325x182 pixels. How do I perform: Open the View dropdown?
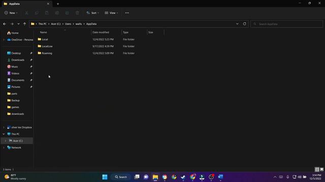click(x=111, y=13)
